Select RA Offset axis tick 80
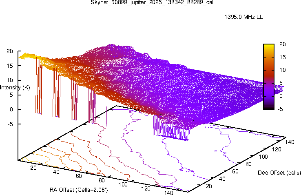Viewport: 301px width, 195px height. click(102, 180)
